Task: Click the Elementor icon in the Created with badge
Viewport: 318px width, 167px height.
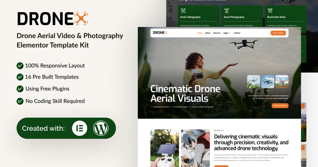Action: coord(79,128)
